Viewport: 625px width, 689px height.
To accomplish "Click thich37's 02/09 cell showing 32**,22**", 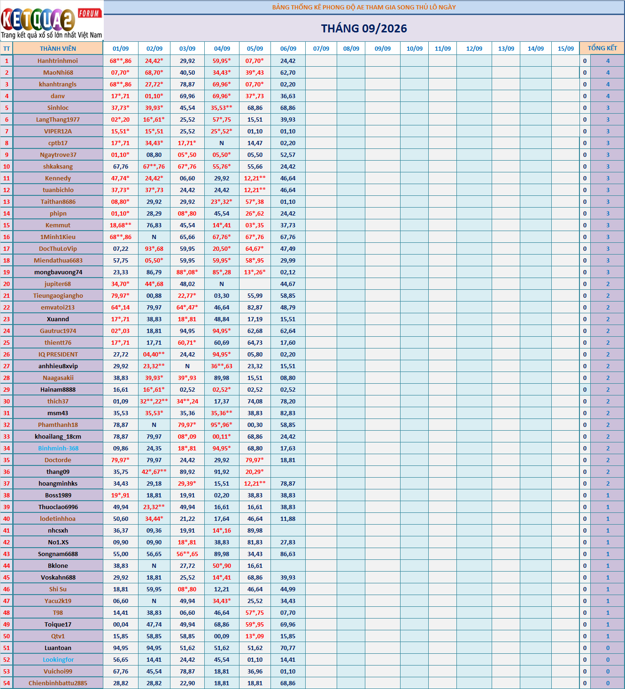I will tap(154, 401).
